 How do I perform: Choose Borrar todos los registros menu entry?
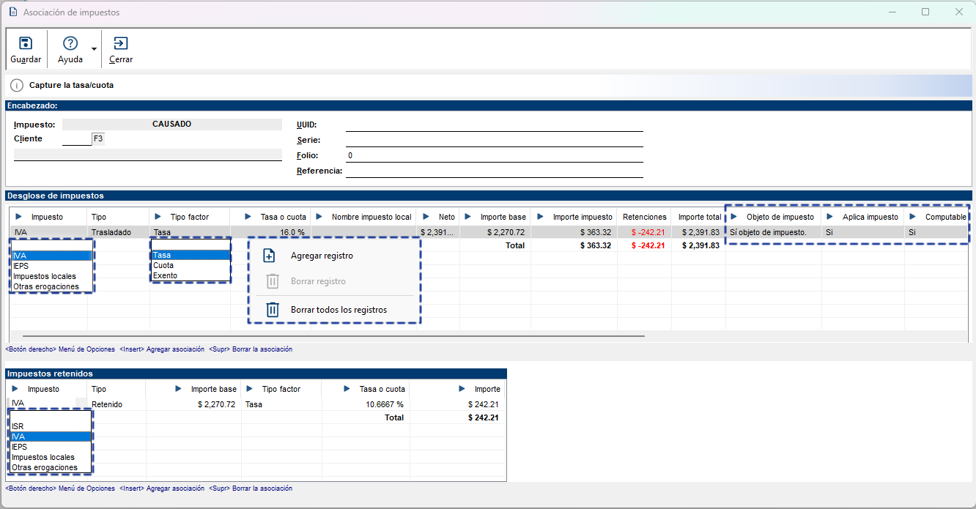point(339,310)
